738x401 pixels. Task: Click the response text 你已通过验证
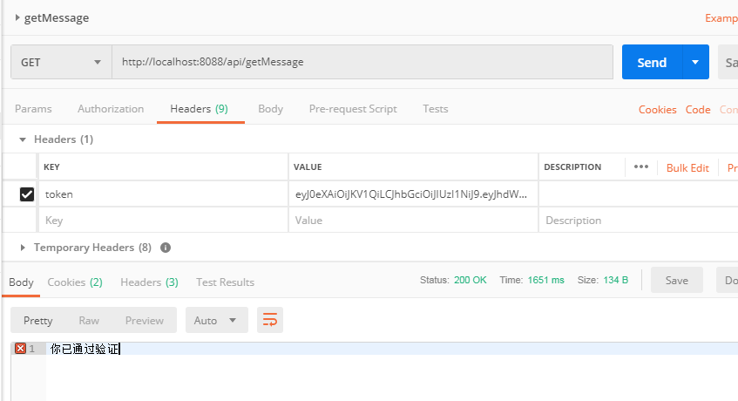pos(85,349)
